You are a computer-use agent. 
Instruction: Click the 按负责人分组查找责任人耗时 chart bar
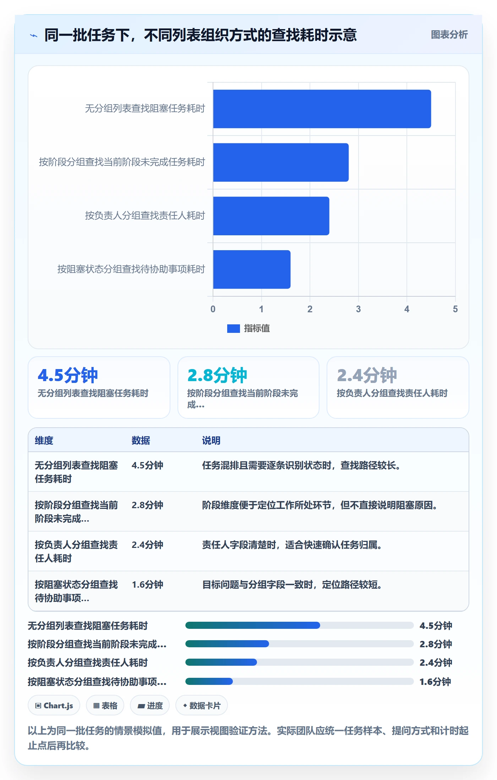point(271,216)
